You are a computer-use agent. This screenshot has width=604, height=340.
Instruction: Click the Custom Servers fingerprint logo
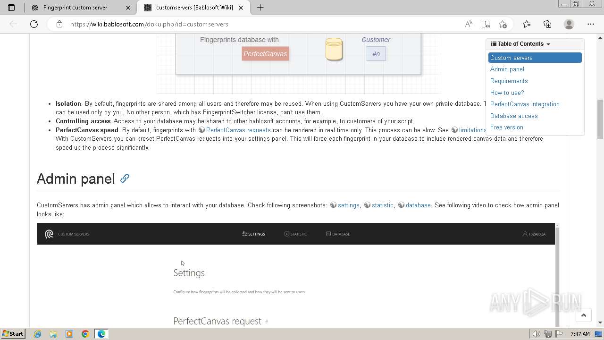49,234
